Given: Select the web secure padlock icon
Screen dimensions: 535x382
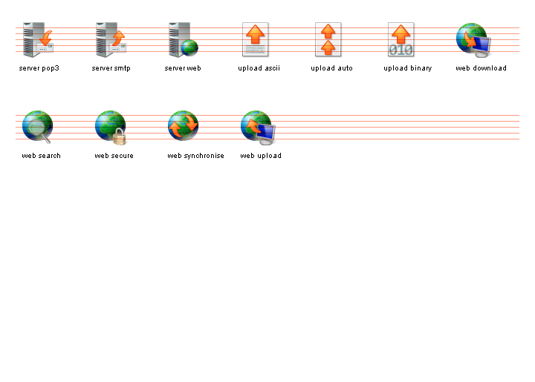Looking at the screenshot, I should [111, 127].
